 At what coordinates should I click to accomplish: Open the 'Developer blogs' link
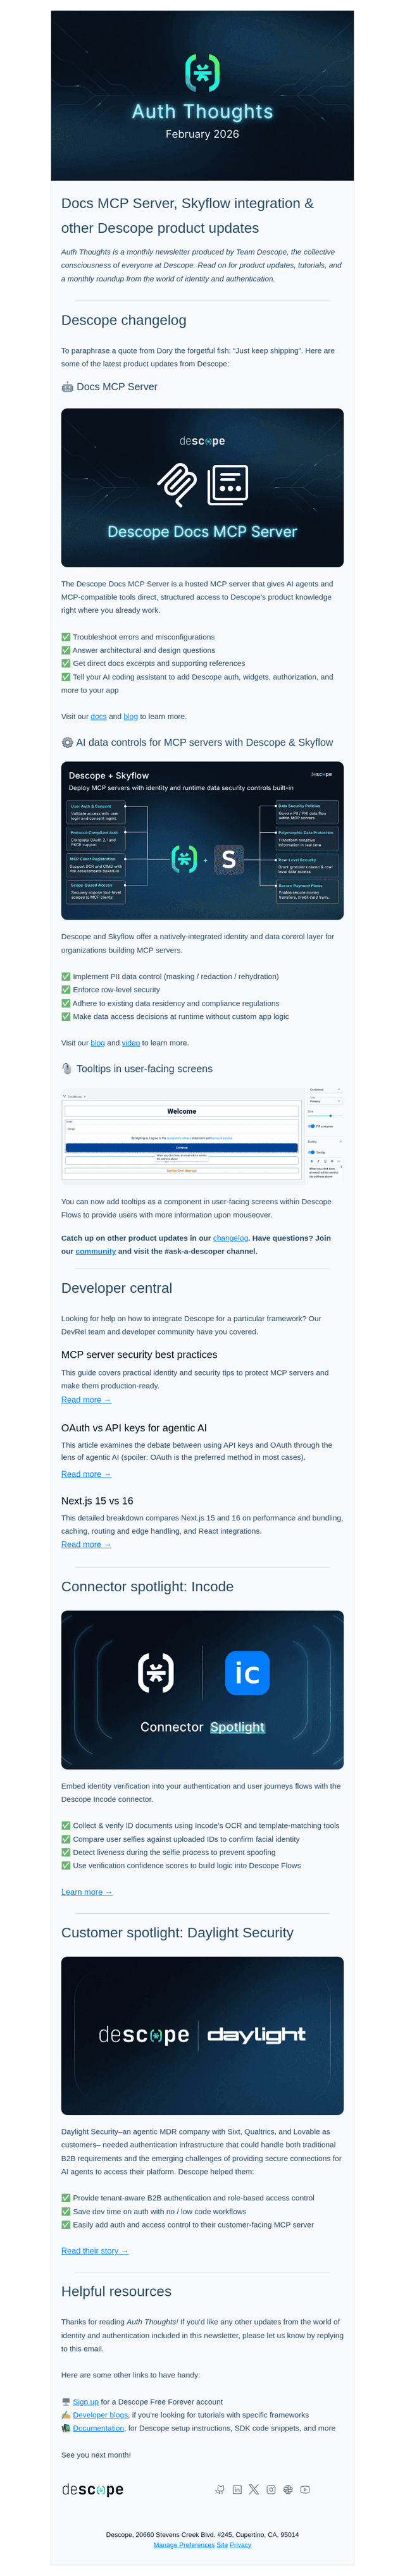pyautogui.click(x=101, y=2414)
